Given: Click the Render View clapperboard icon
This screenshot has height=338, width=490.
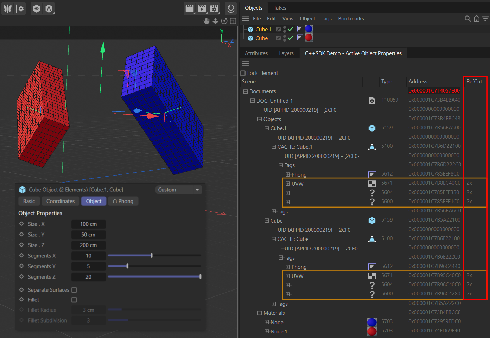Looking at the screenshot, I should [x=190, y=8].
